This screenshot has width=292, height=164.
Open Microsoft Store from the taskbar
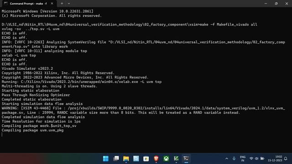(x=146, y=159)
